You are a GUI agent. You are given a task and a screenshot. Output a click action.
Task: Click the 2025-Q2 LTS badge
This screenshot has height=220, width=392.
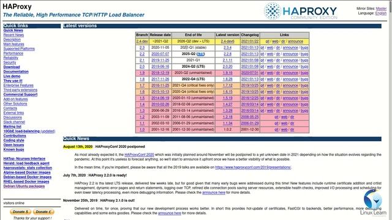201,54
